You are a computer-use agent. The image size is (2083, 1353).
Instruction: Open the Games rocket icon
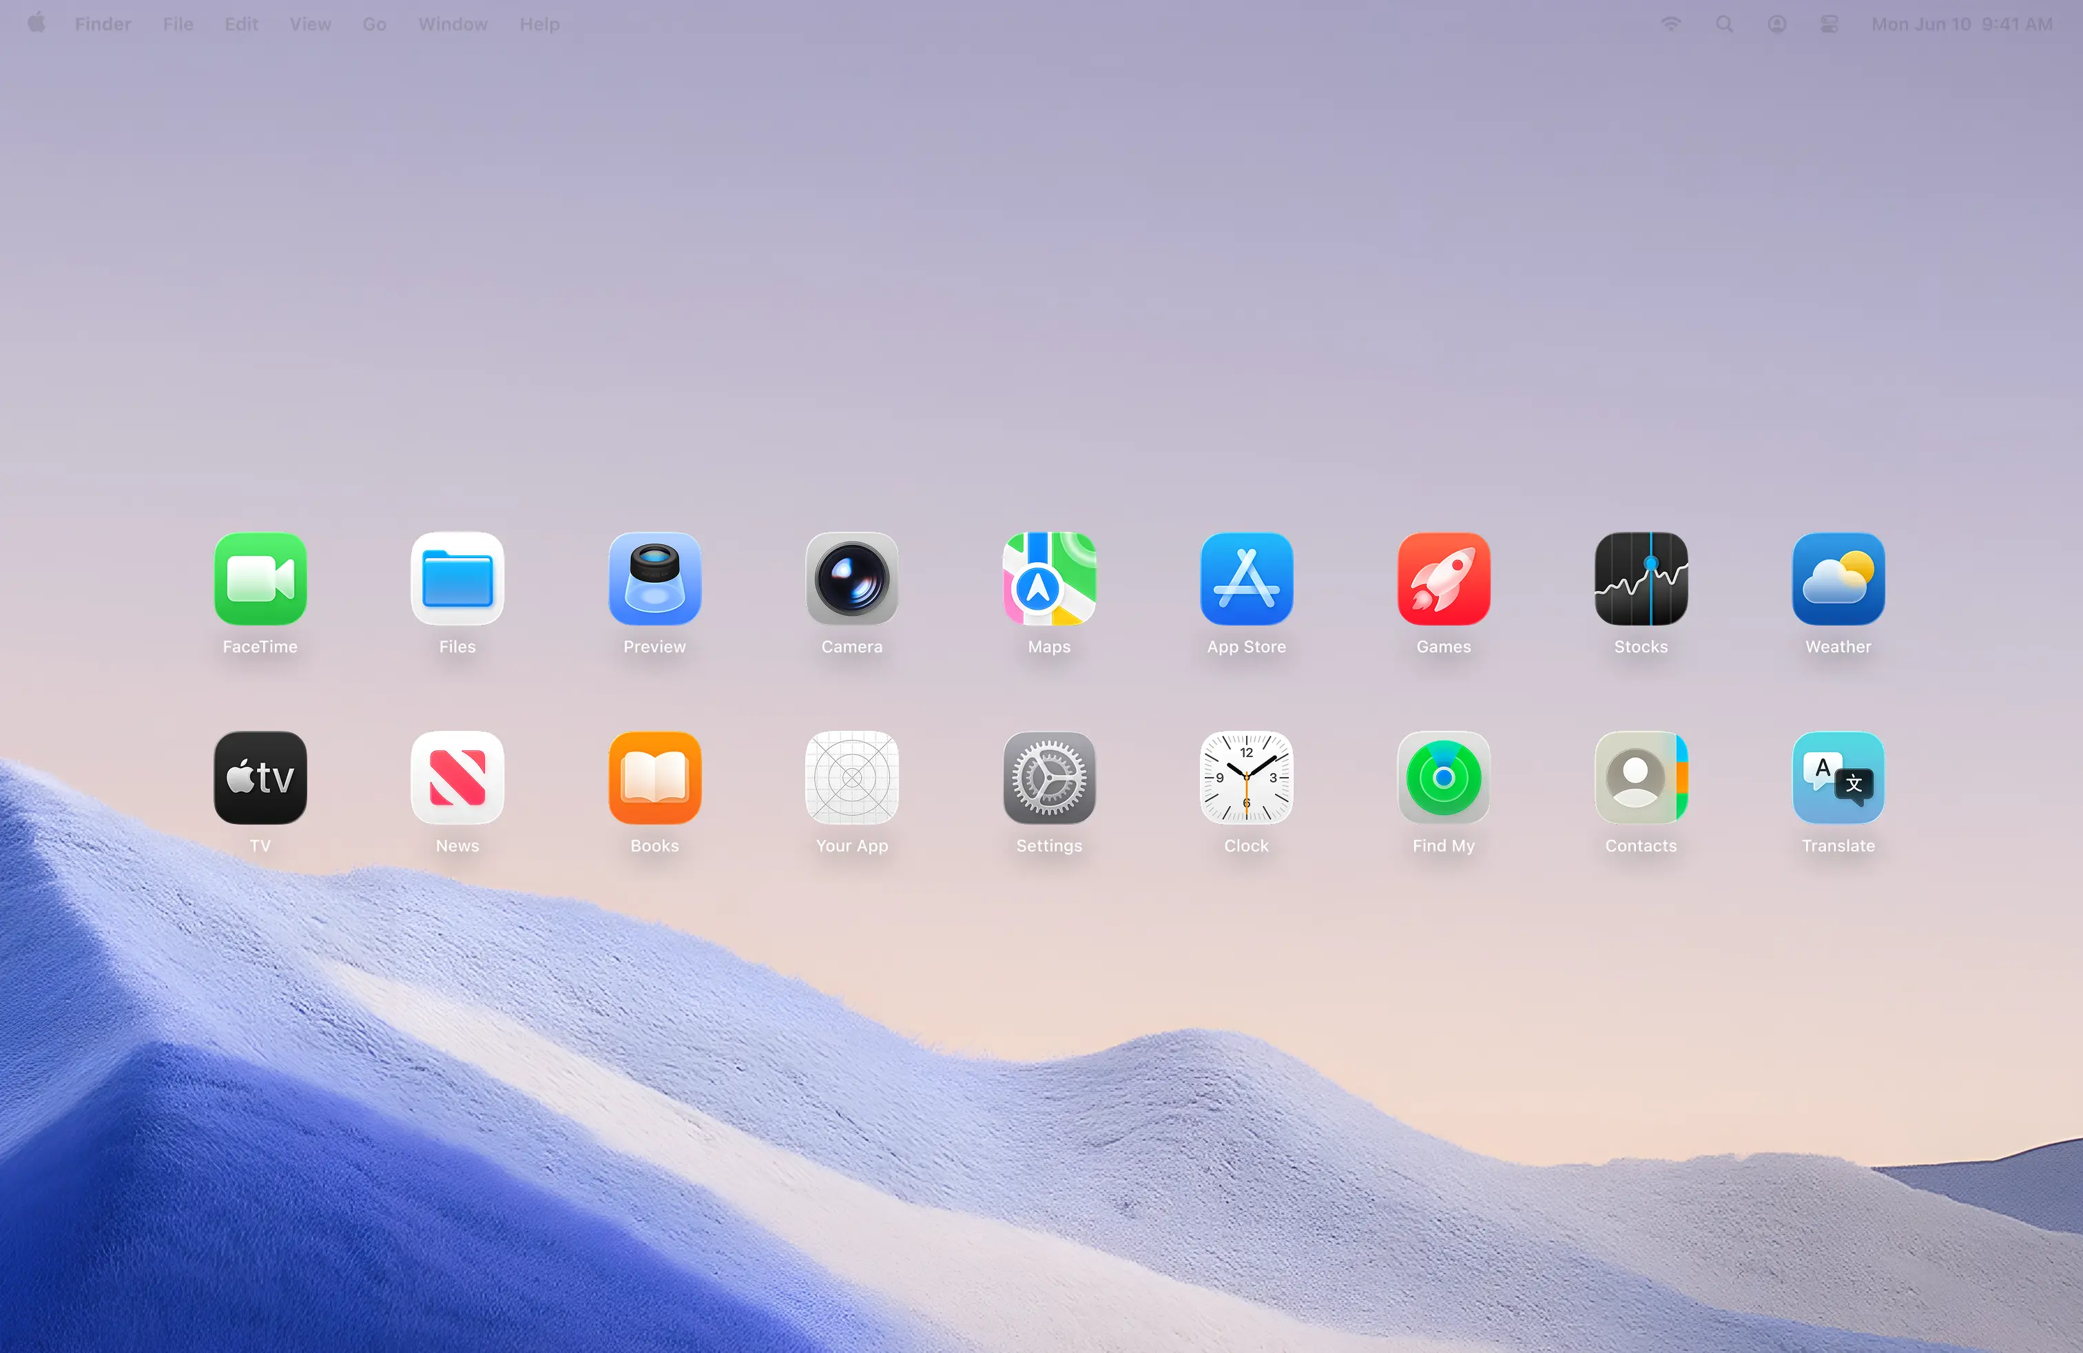tap(1443, 579)
